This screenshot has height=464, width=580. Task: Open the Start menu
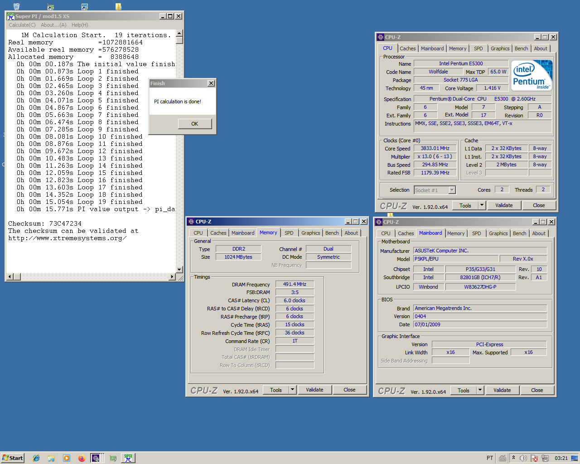(12, 458)
